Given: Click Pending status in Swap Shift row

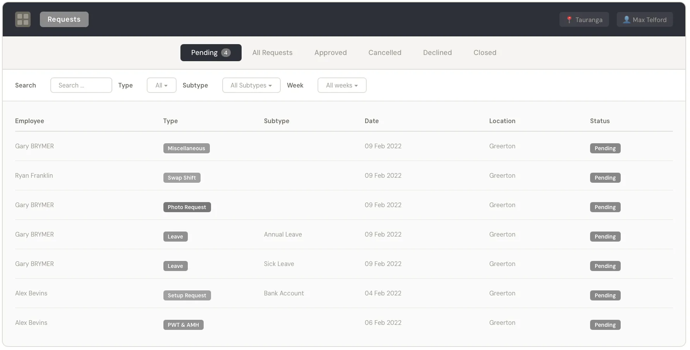Looking at the screenshot, I should [x=605, y=178].
